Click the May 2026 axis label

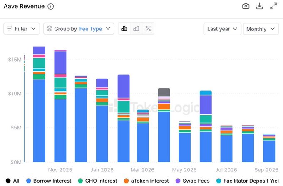(184, 170)
